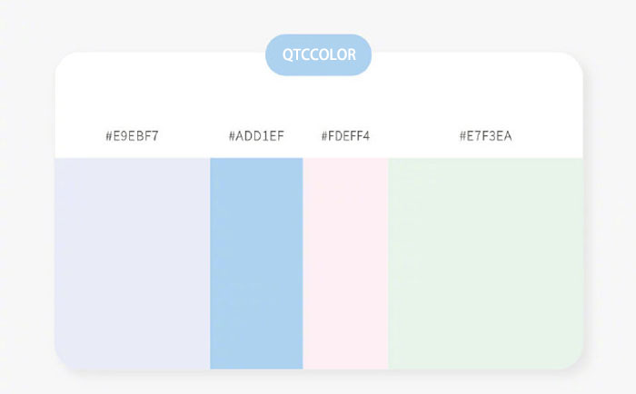Screen dimensions: 636x394
Task: Select the swatch beneath the #ADD1EF label
Action: pos(256,263)
